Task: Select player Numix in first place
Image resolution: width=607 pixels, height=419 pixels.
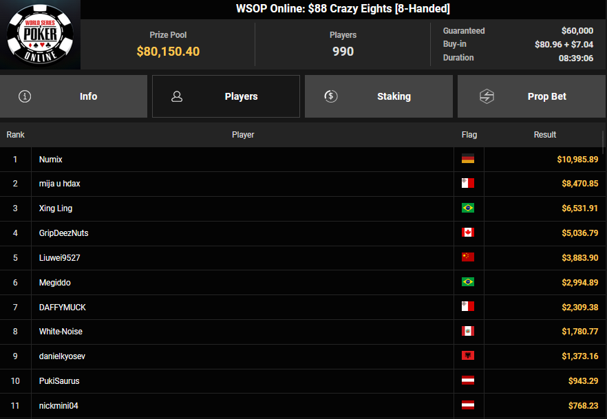Action: pos(51,160)
